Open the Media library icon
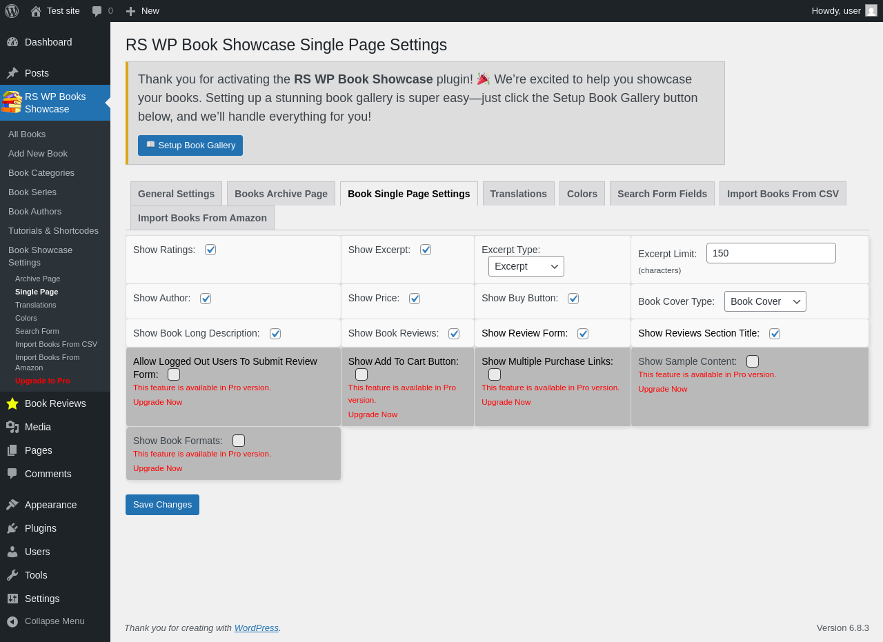Image resolution: width=883 pixels, height=642 pixels. click(12, 427)
